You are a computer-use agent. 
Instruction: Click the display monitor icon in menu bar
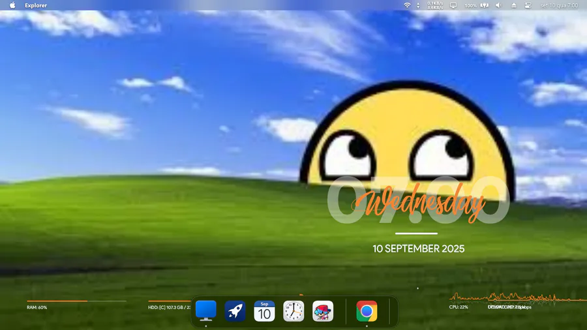coord(453,5)
